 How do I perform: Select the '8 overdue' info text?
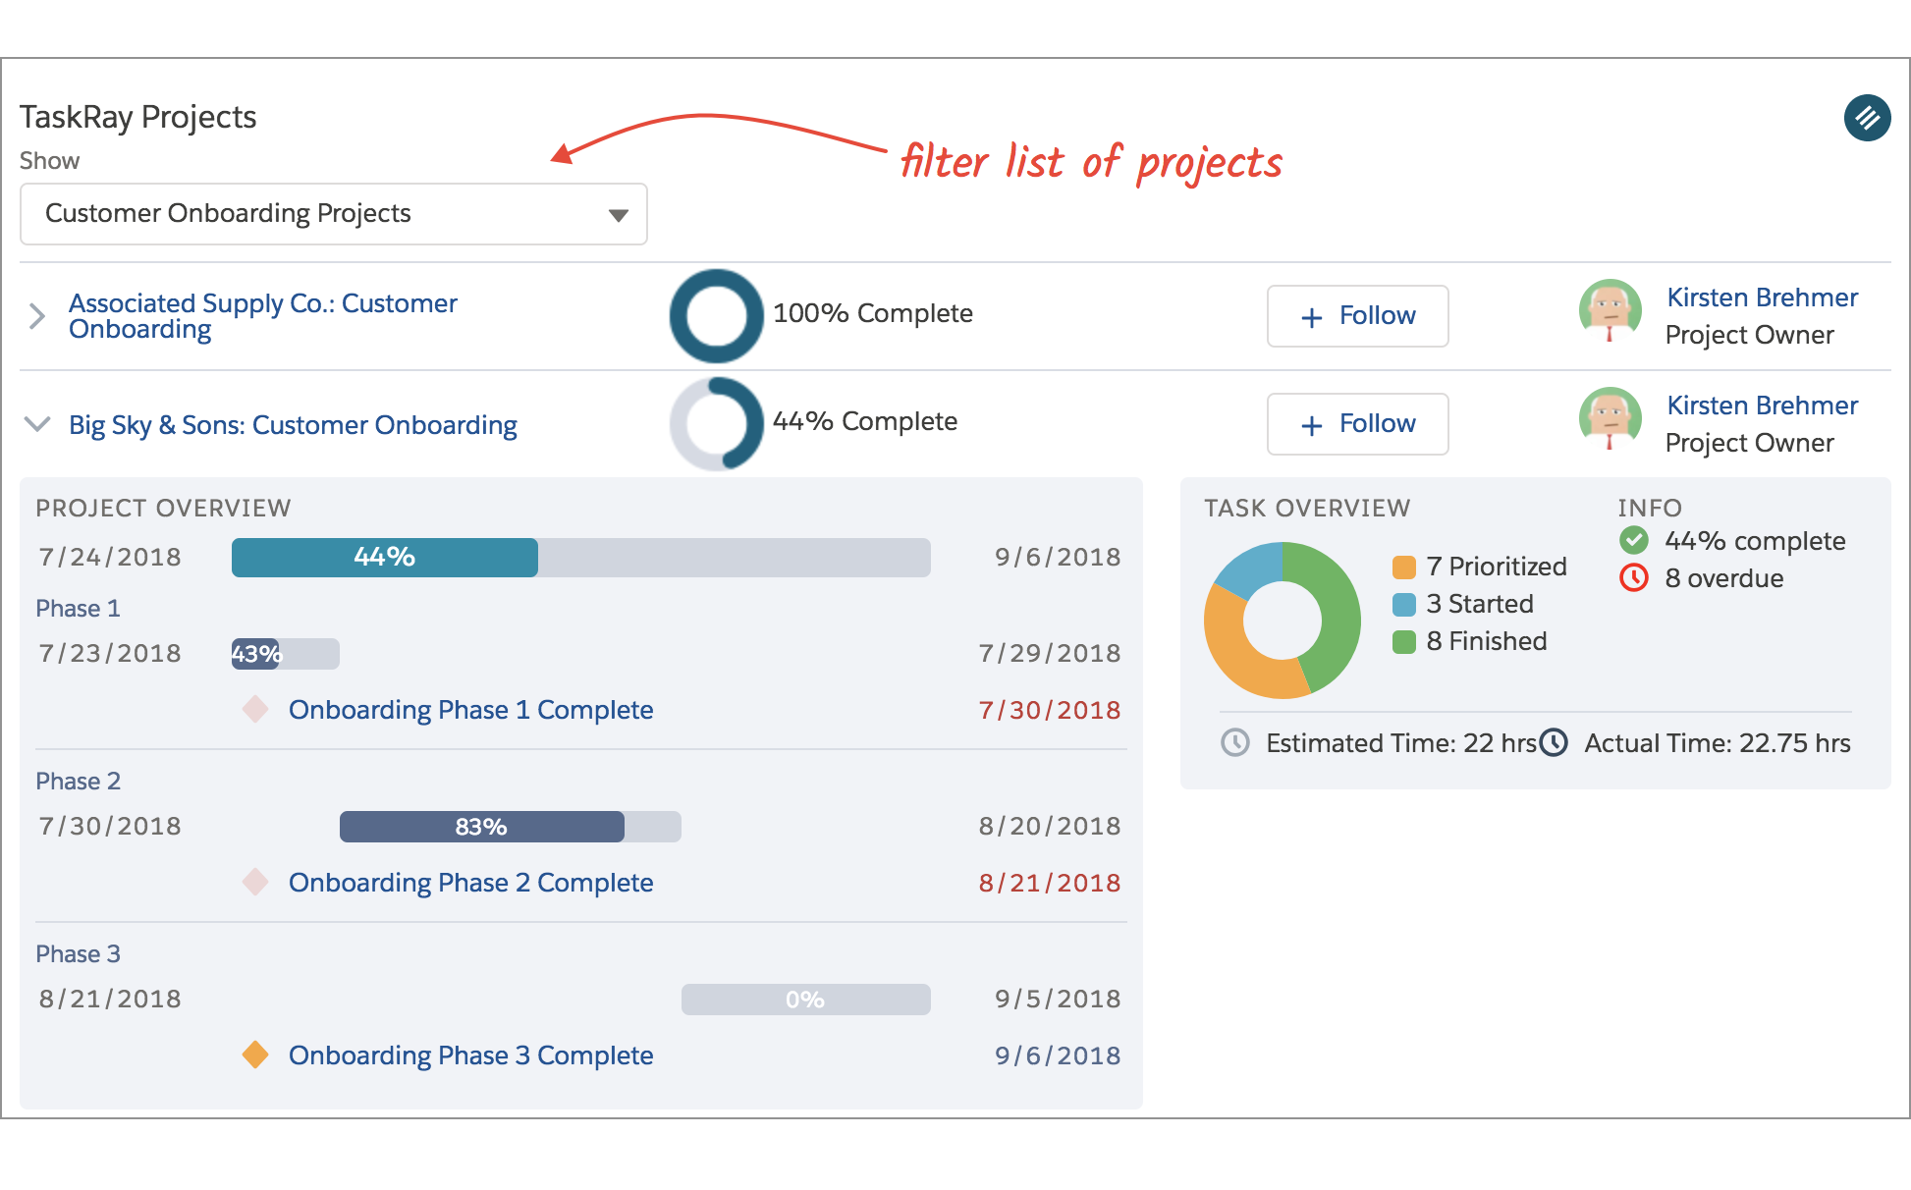tap(1723, 578)
